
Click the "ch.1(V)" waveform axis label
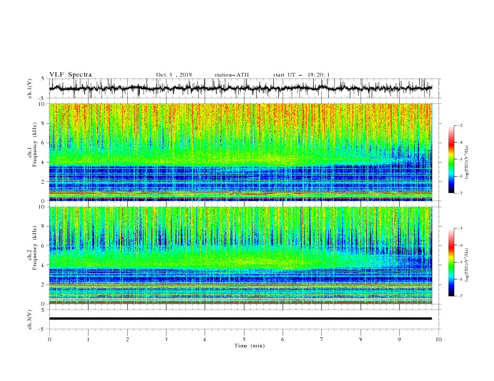click(x=30, y=88)
